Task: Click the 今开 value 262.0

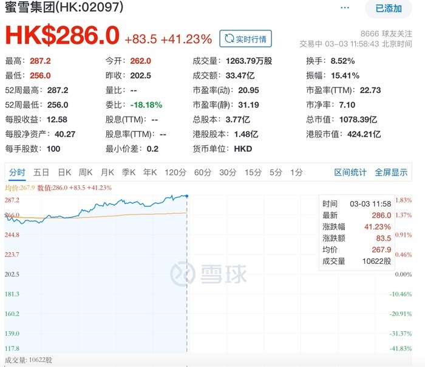Action: 140,61
